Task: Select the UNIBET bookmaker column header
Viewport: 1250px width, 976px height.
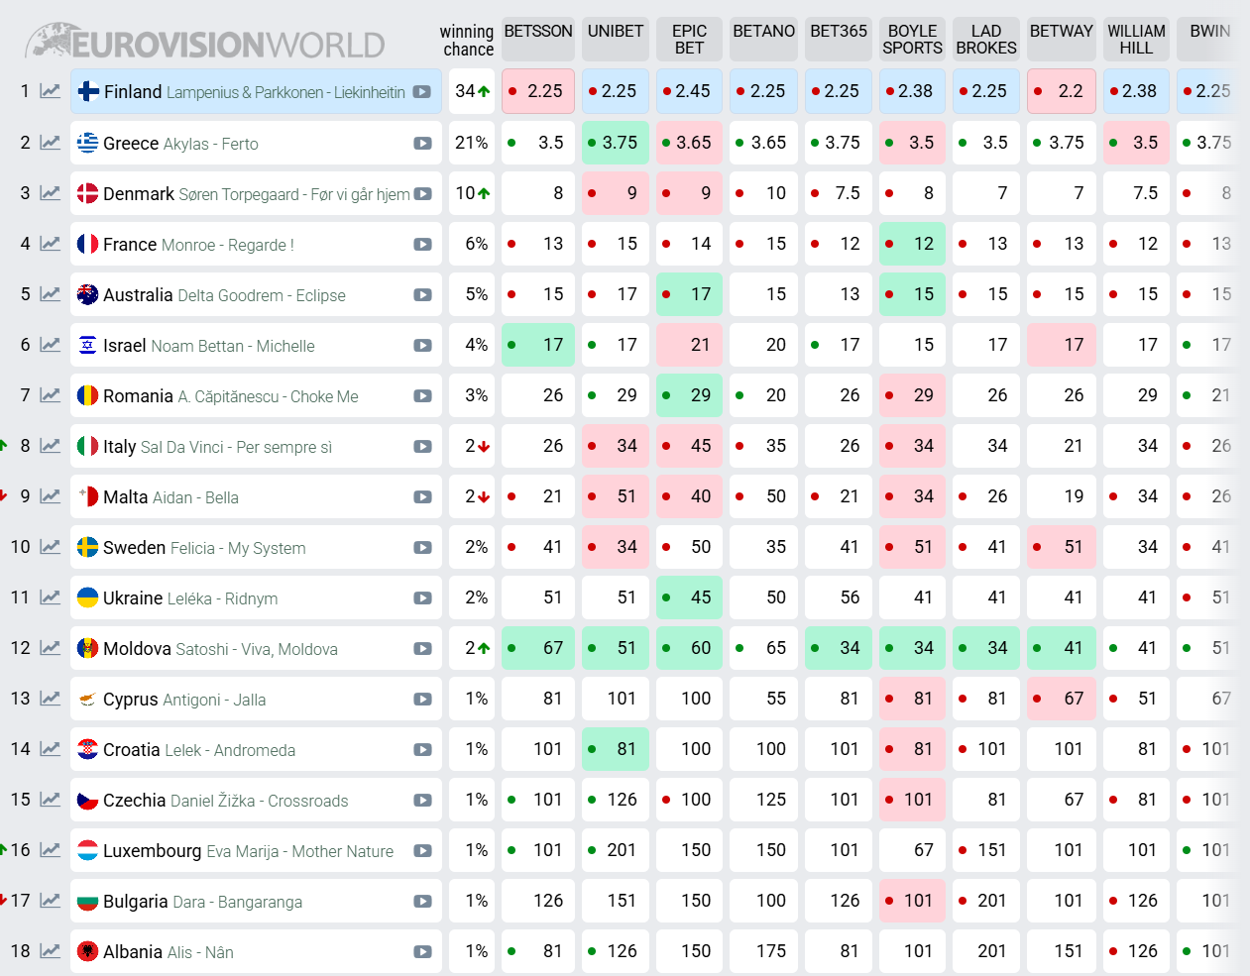Action: click(x=616, y=40)
